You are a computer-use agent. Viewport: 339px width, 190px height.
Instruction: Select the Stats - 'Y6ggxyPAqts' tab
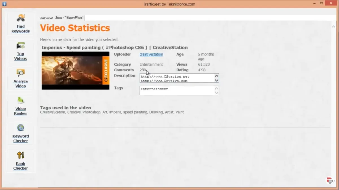(69, 18)
